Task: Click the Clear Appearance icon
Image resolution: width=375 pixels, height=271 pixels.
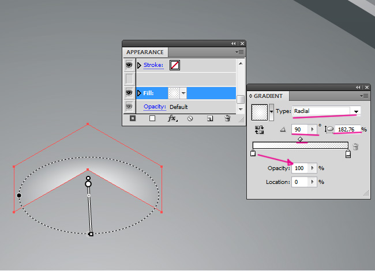Action: click(190, 118)
